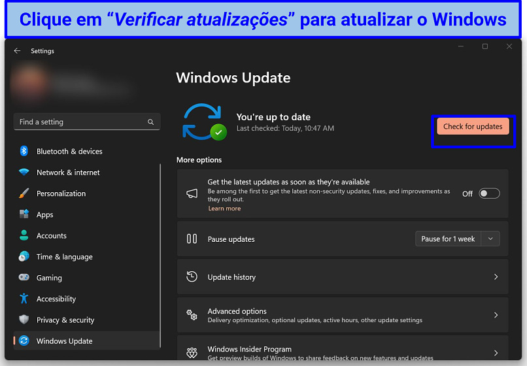Click Check for updates button
527x366 pixels.
473,126
